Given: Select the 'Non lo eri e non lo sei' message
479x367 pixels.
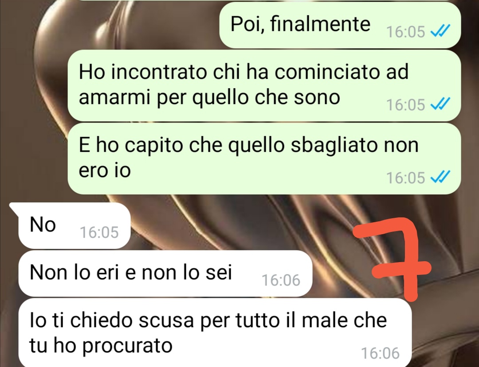Looking at the screenshot, I should 165,274.
